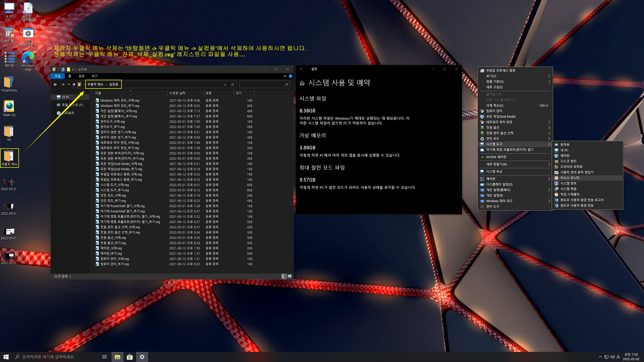Open File Explorer from the taskbar
This screenshot has width=644, height=362.
pos(117,357)
